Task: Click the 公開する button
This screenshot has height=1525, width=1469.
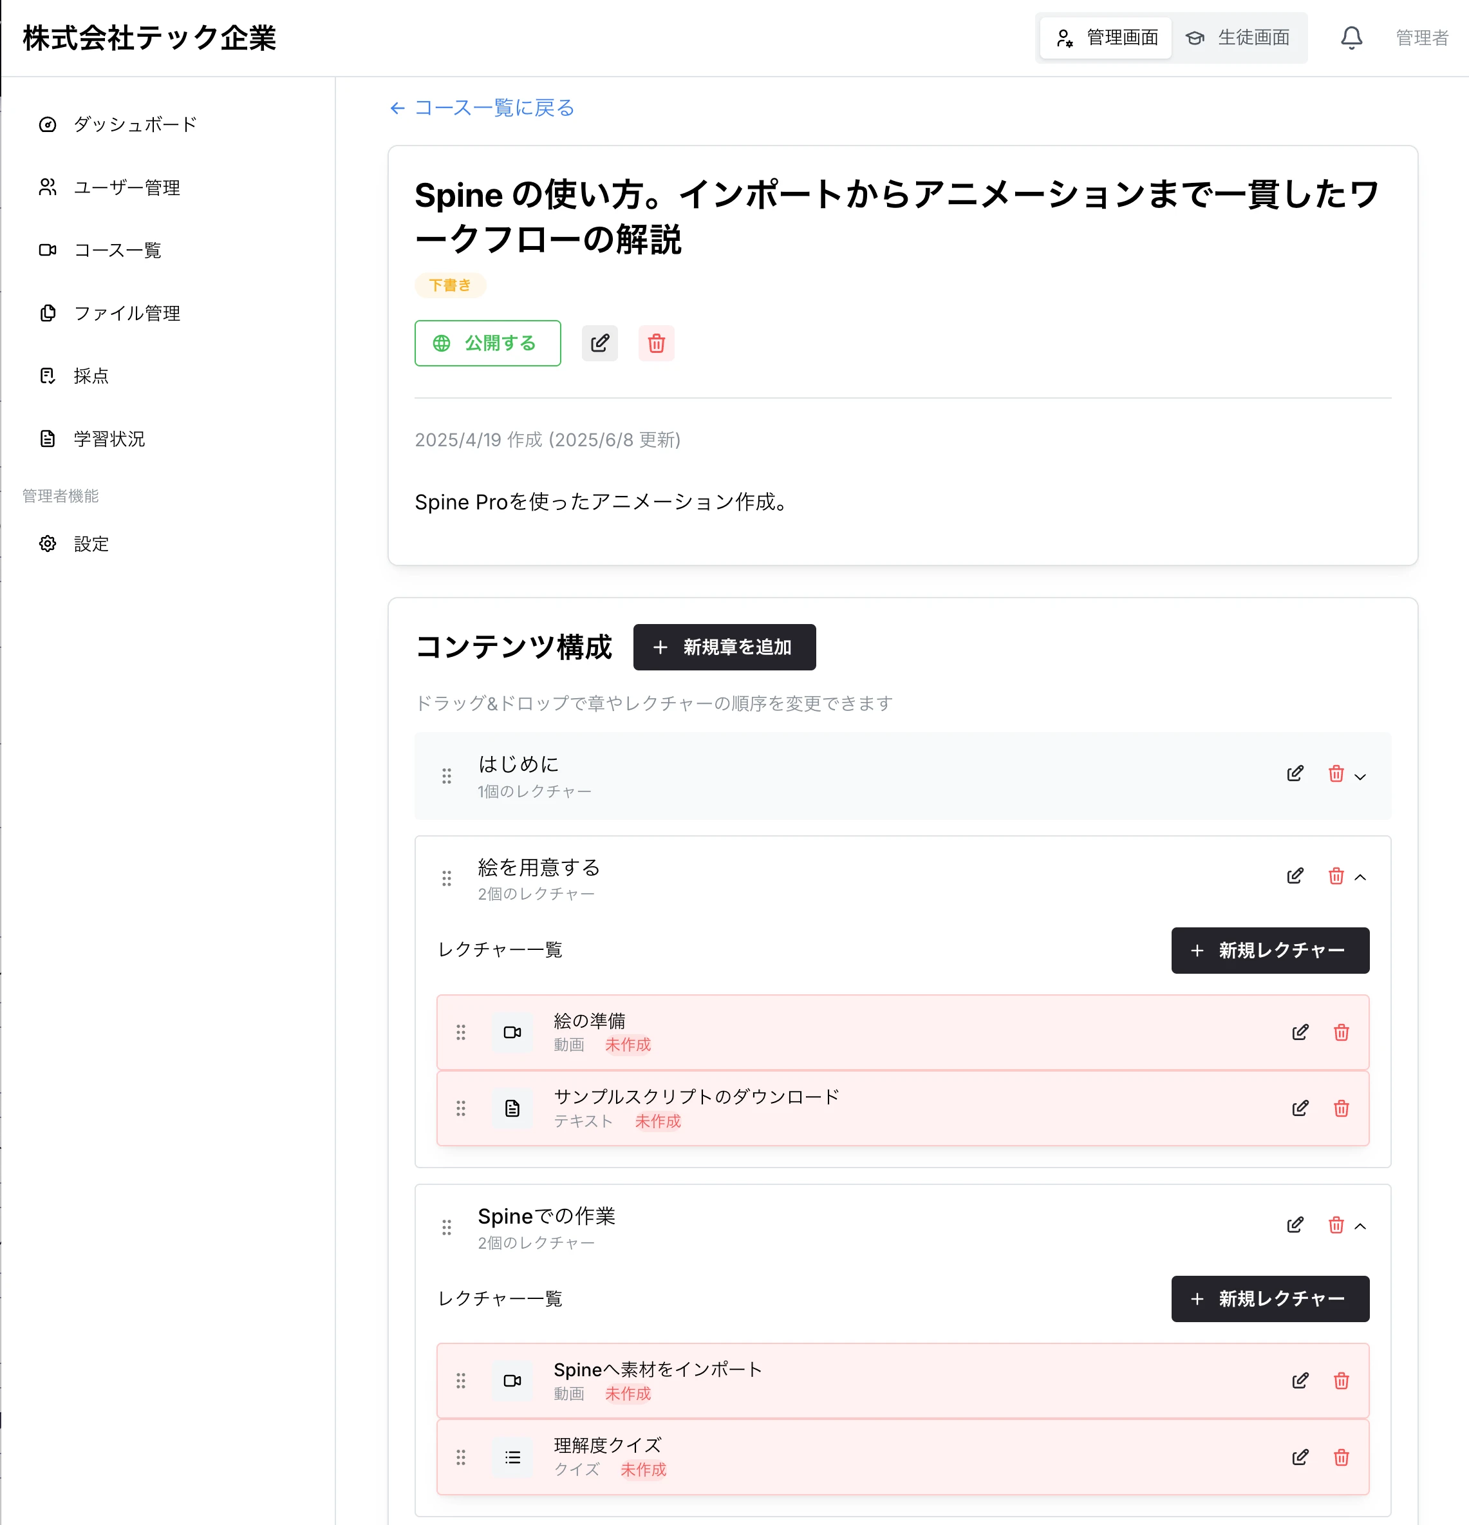Action: click(487, 343)
